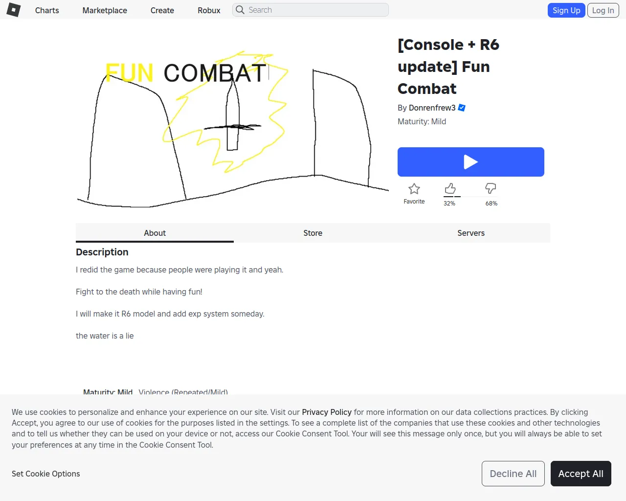This screenshot has height=501, width=626.
Task: Visit creator Donrenfrew3's profile link
Action: [432, 108]
